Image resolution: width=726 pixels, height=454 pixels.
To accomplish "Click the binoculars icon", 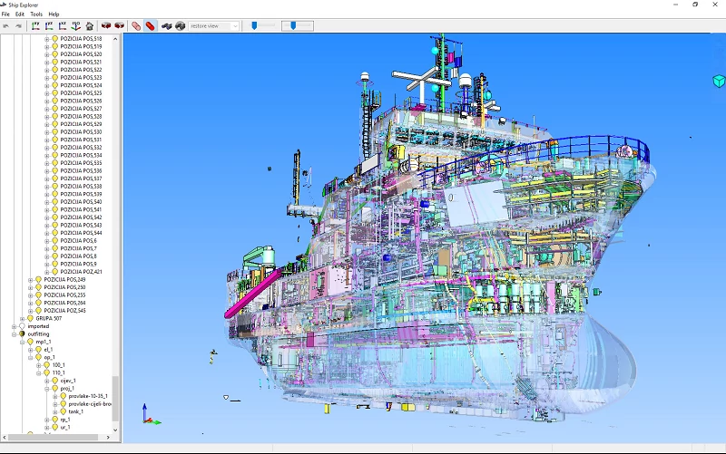I will pos(167,26).
